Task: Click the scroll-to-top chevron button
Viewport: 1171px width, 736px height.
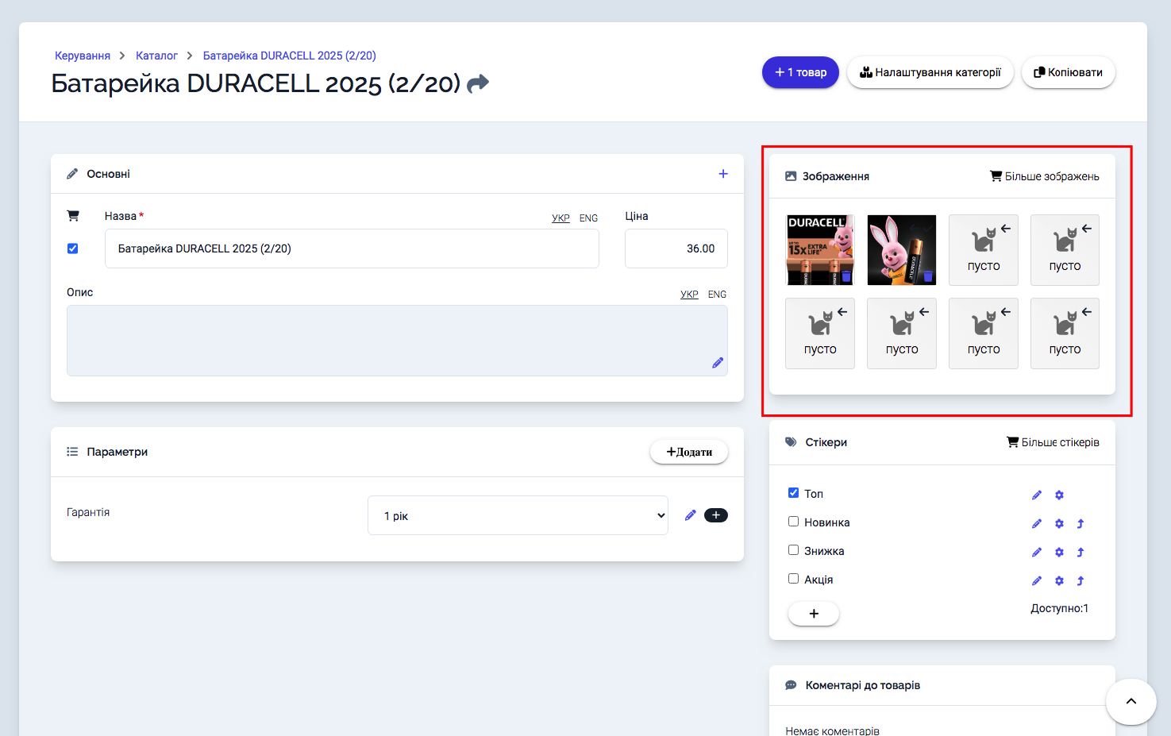Action: click(1131, 702)
